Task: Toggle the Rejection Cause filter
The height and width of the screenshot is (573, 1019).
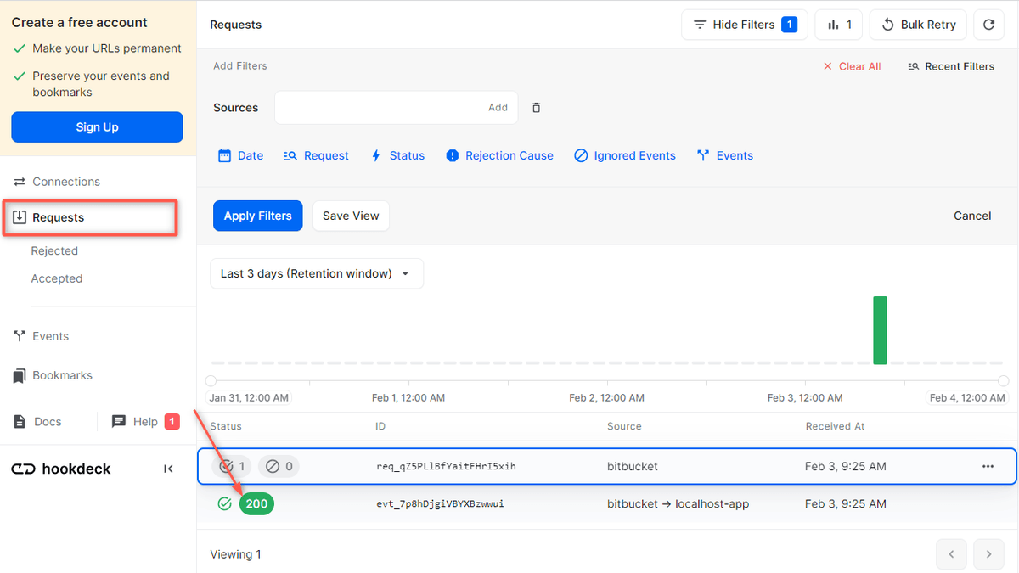Action: [x=499, y=155]
